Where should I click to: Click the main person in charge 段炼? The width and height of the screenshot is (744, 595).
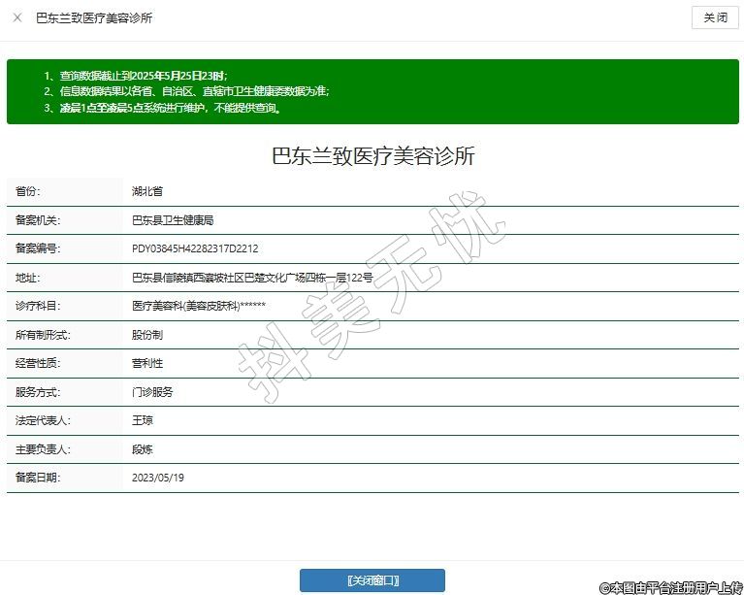(x=143, y=449)
